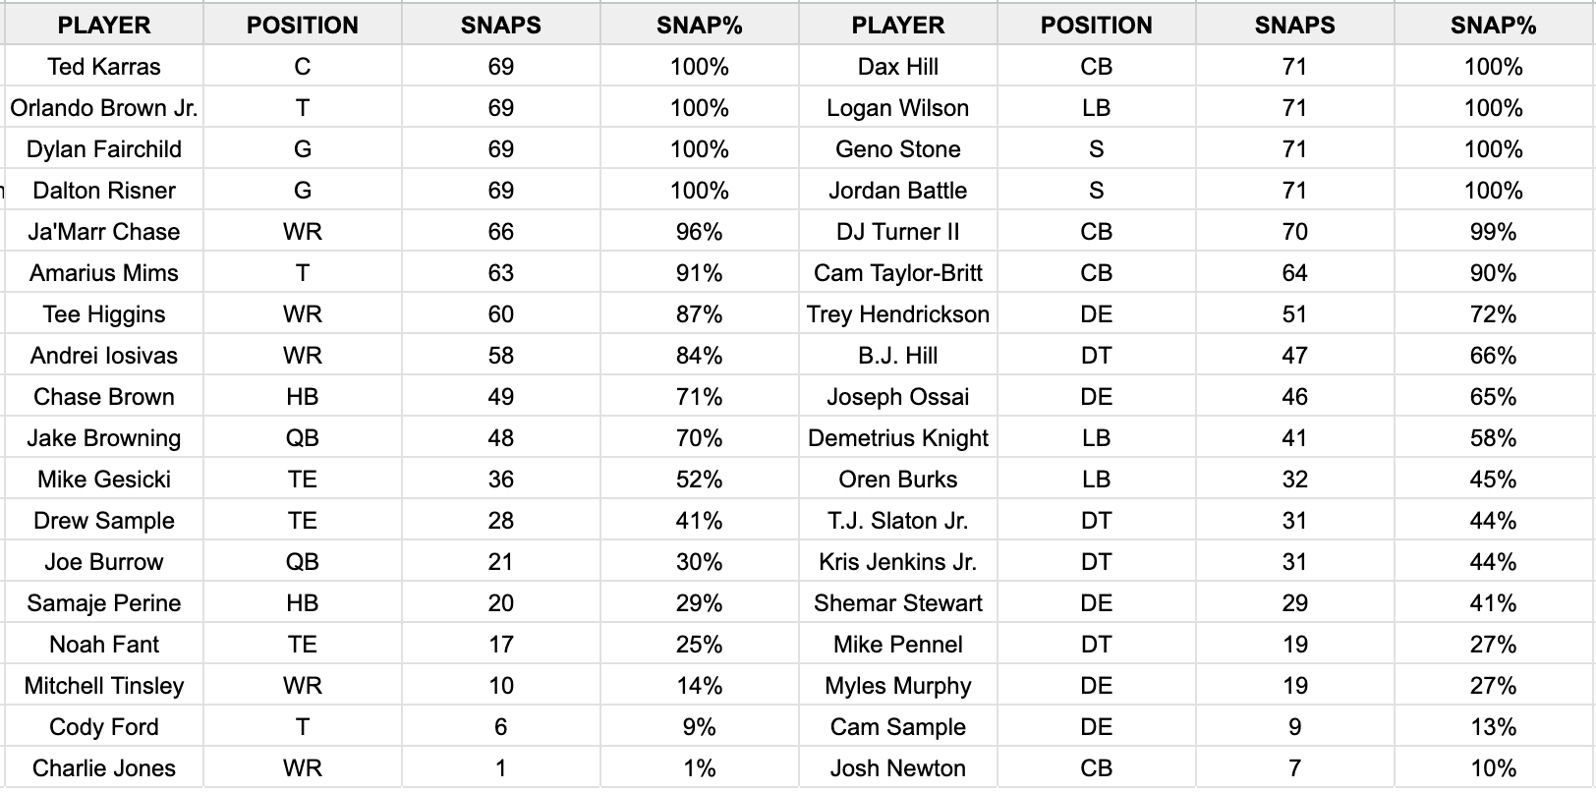Click Ja'Marr Chase's 96% snap percentage
Screen dimensions: 1596x792
[699, 232]
